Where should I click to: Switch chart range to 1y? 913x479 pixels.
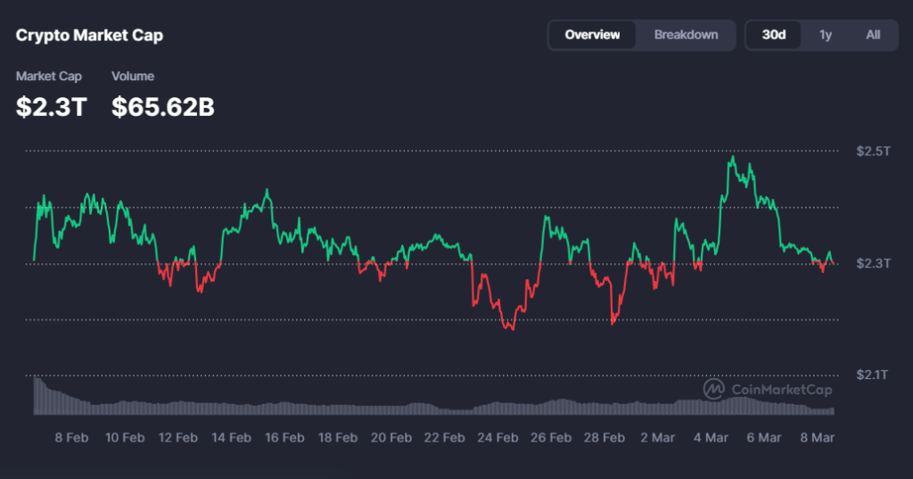click(x=826, y=35)
